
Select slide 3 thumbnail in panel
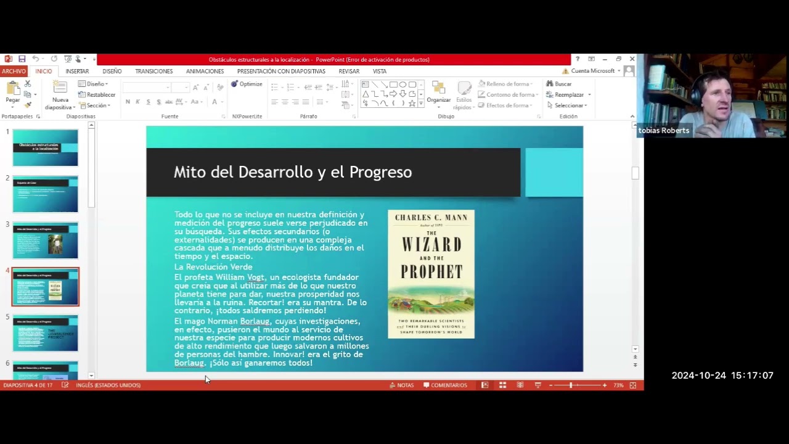(x=46, y=240)
